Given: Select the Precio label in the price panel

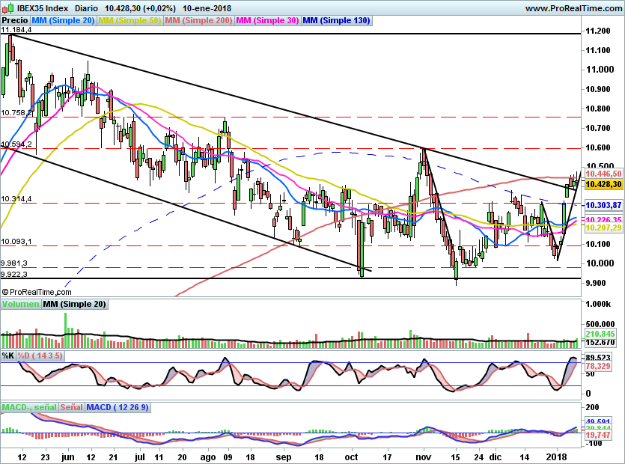Looking at the screenshot, I should 13,21.
